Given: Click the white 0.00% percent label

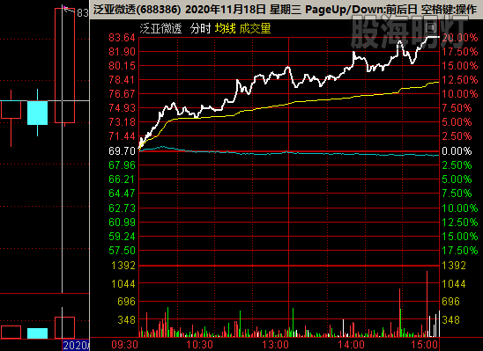Looking at the screenshot, I should [457, 151].
